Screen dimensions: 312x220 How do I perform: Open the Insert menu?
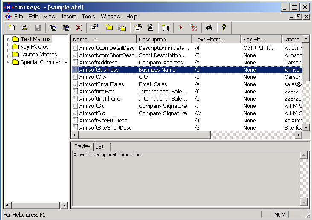pyautogui.click(x=68, y=17)
